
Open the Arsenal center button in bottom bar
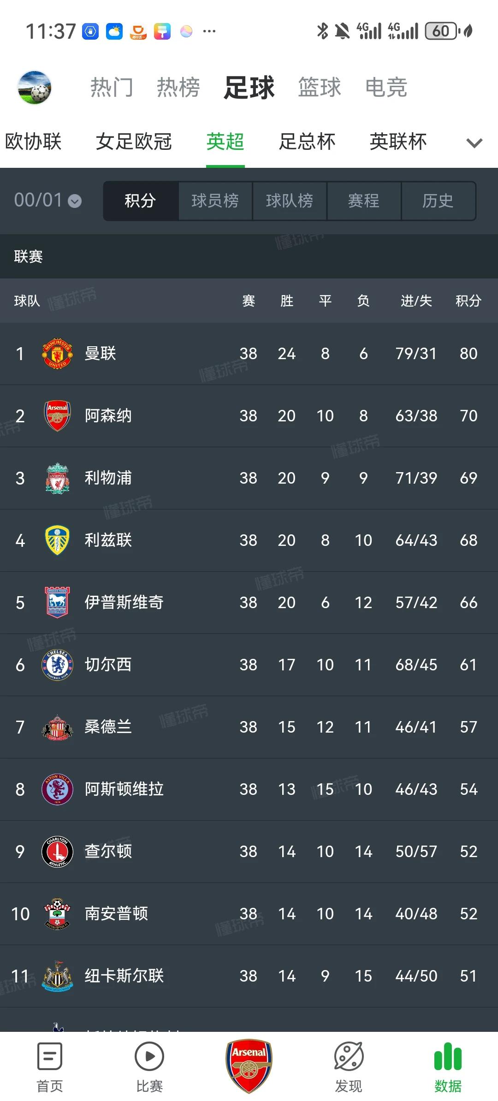tap(249, 1065)
